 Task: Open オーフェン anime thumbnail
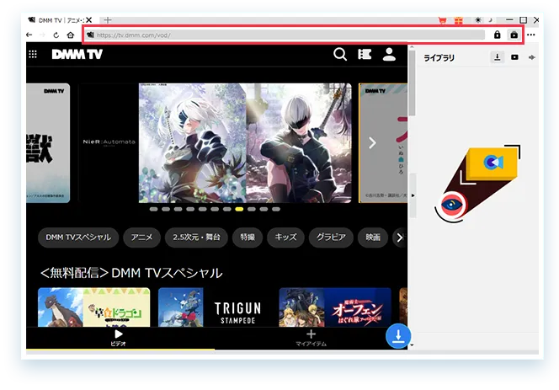(335, 307)
